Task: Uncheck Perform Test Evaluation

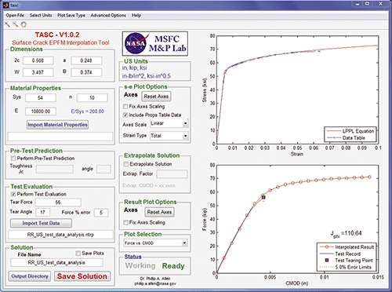Action: [x=13, y=194]
